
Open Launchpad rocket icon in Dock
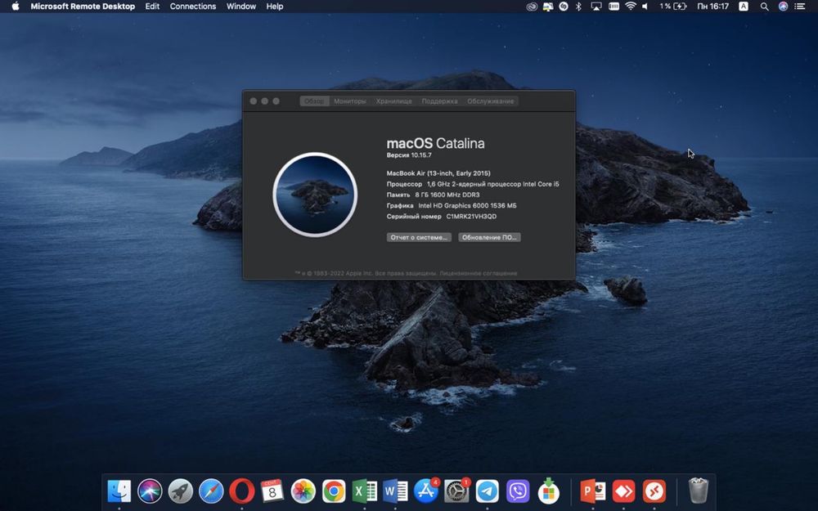click(181, 491)
